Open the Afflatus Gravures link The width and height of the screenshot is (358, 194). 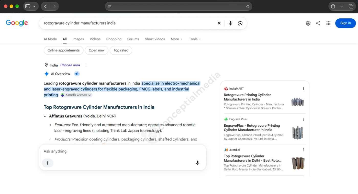66,116
